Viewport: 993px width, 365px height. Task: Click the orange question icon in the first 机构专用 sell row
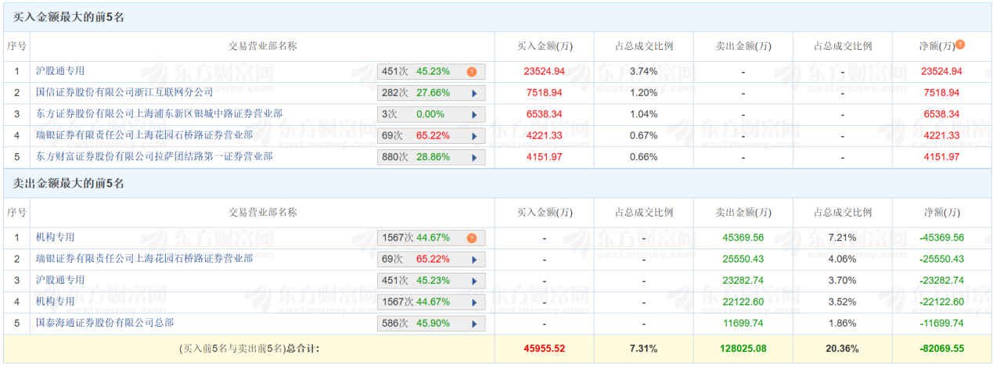472,238
